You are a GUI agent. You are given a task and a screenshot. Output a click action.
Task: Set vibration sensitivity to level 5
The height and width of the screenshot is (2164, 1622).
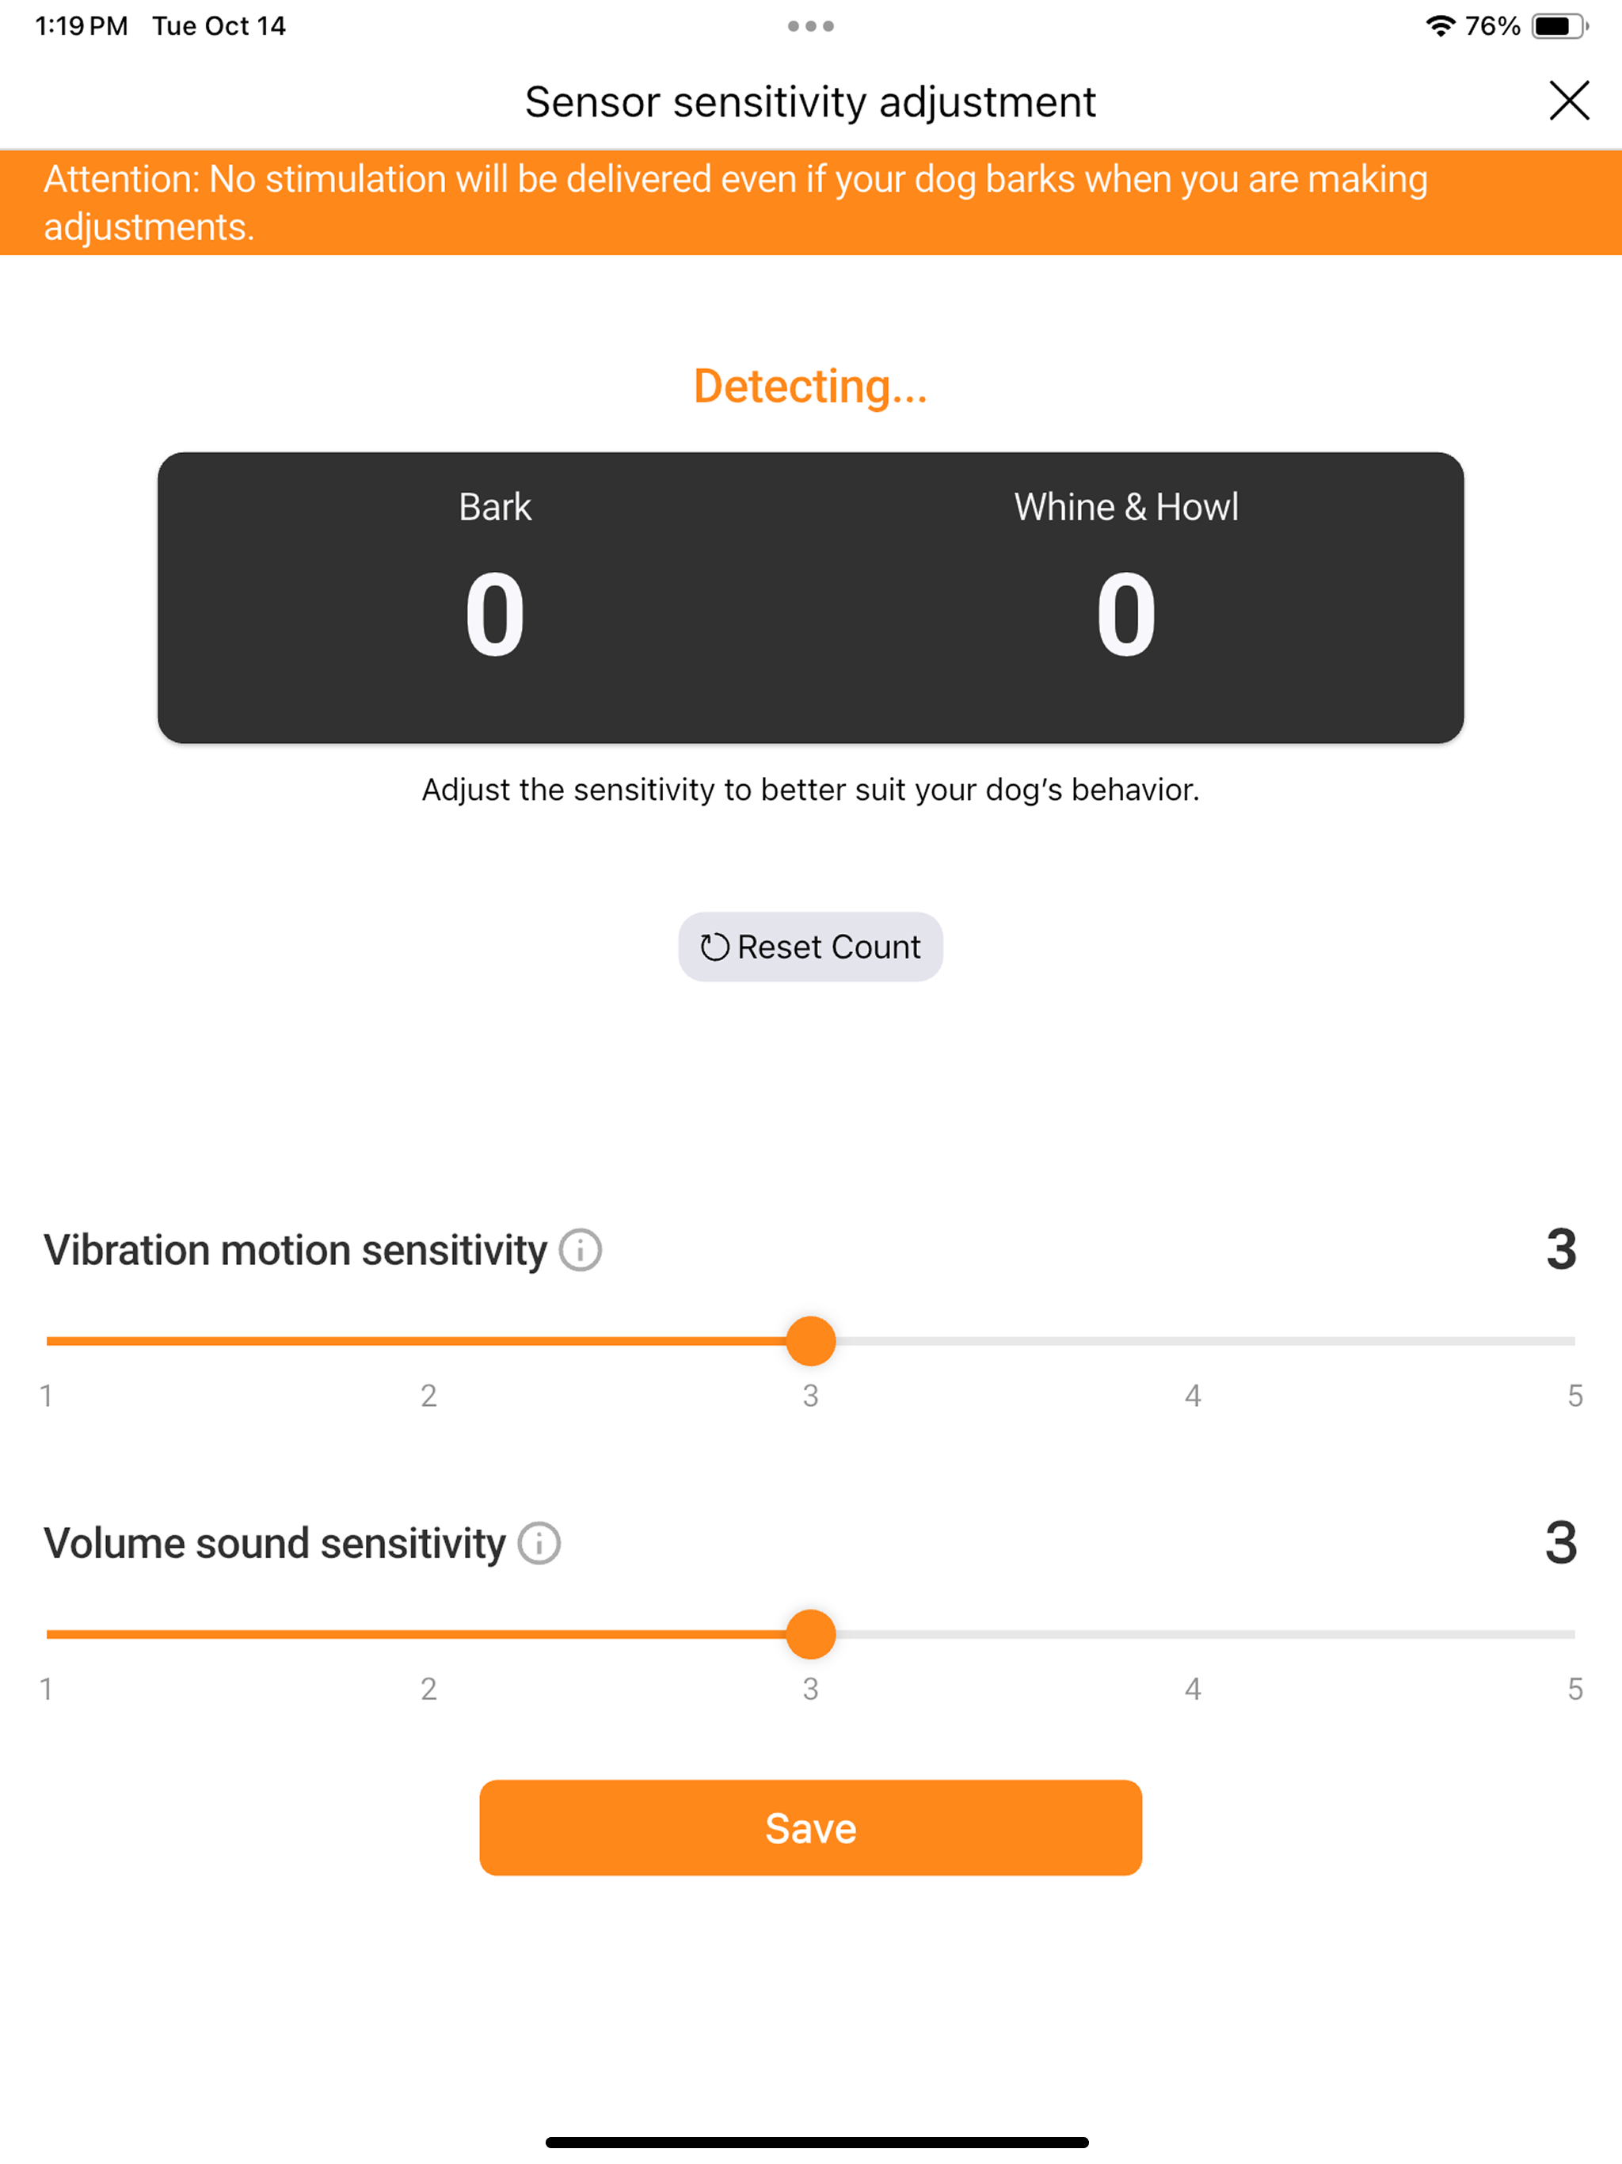1574,1341
